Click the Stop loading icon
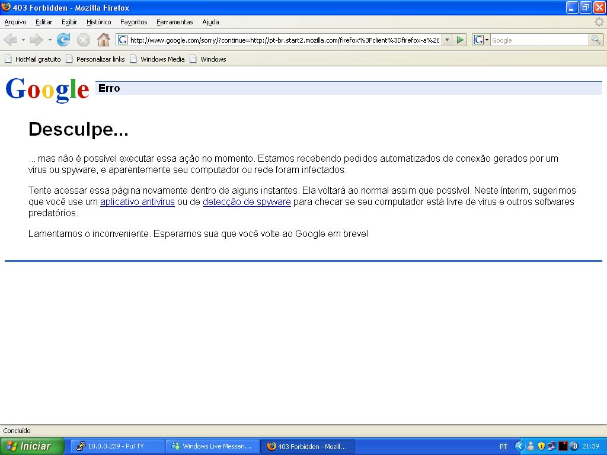The image size is (607, 455). (x=83, y=40)
